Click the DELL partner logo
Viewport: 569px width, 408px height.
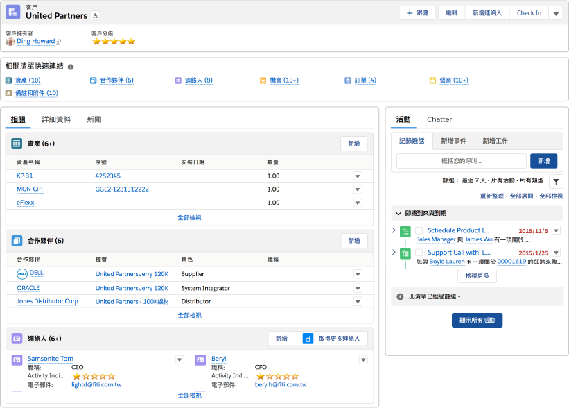coord(22,273)
